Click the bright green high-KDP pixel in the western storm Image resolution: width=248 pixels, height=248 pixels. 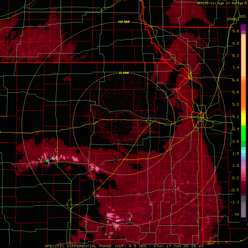point(47,161)
